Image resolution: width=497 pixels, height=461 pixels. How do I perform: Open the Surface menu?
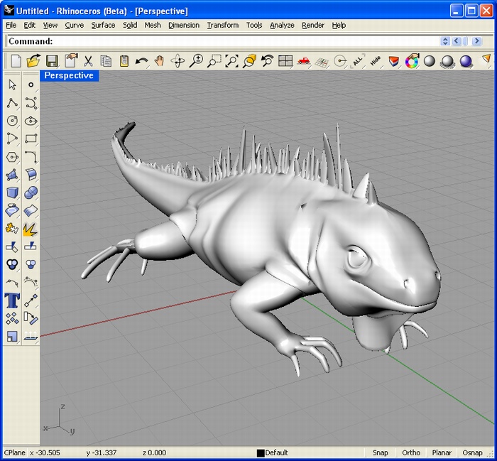[x=103, y=25]
